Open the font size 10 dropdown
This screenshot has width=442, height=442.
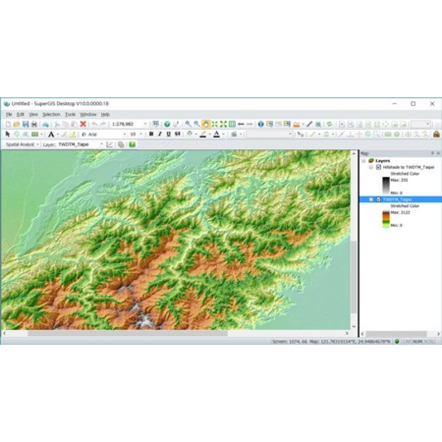(141, 134)
